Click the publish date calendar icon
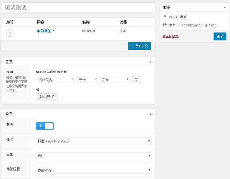 pos(165,25)
